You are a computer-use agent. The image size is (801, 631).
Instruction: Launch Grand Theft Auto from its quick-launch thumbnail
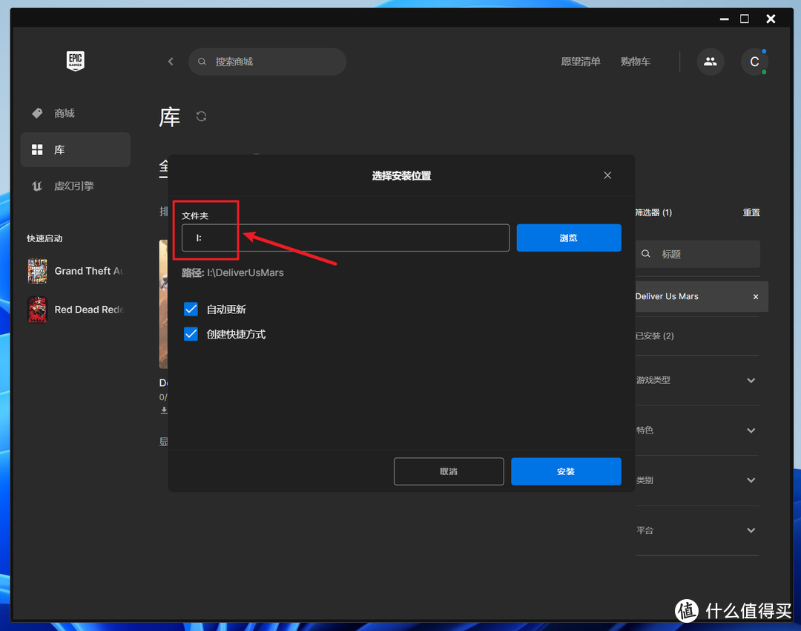click(x=37, y=271)
